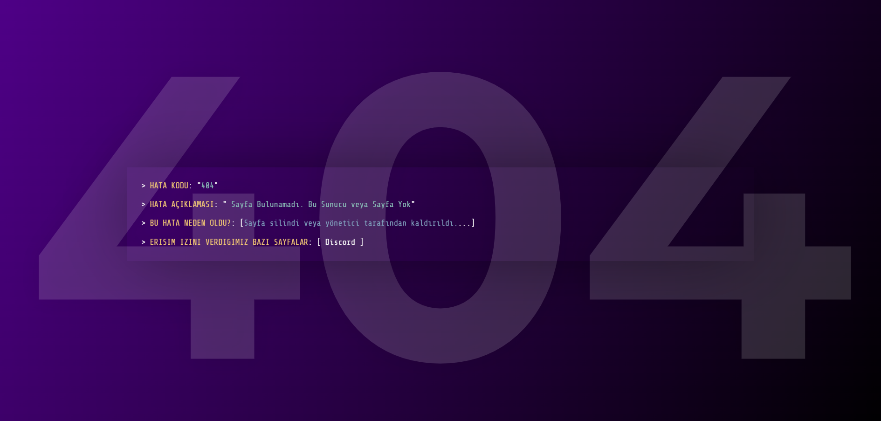Click the "HATA KODU" label
The width and height of the screenshot is (881, 421).
click(169, 186)
